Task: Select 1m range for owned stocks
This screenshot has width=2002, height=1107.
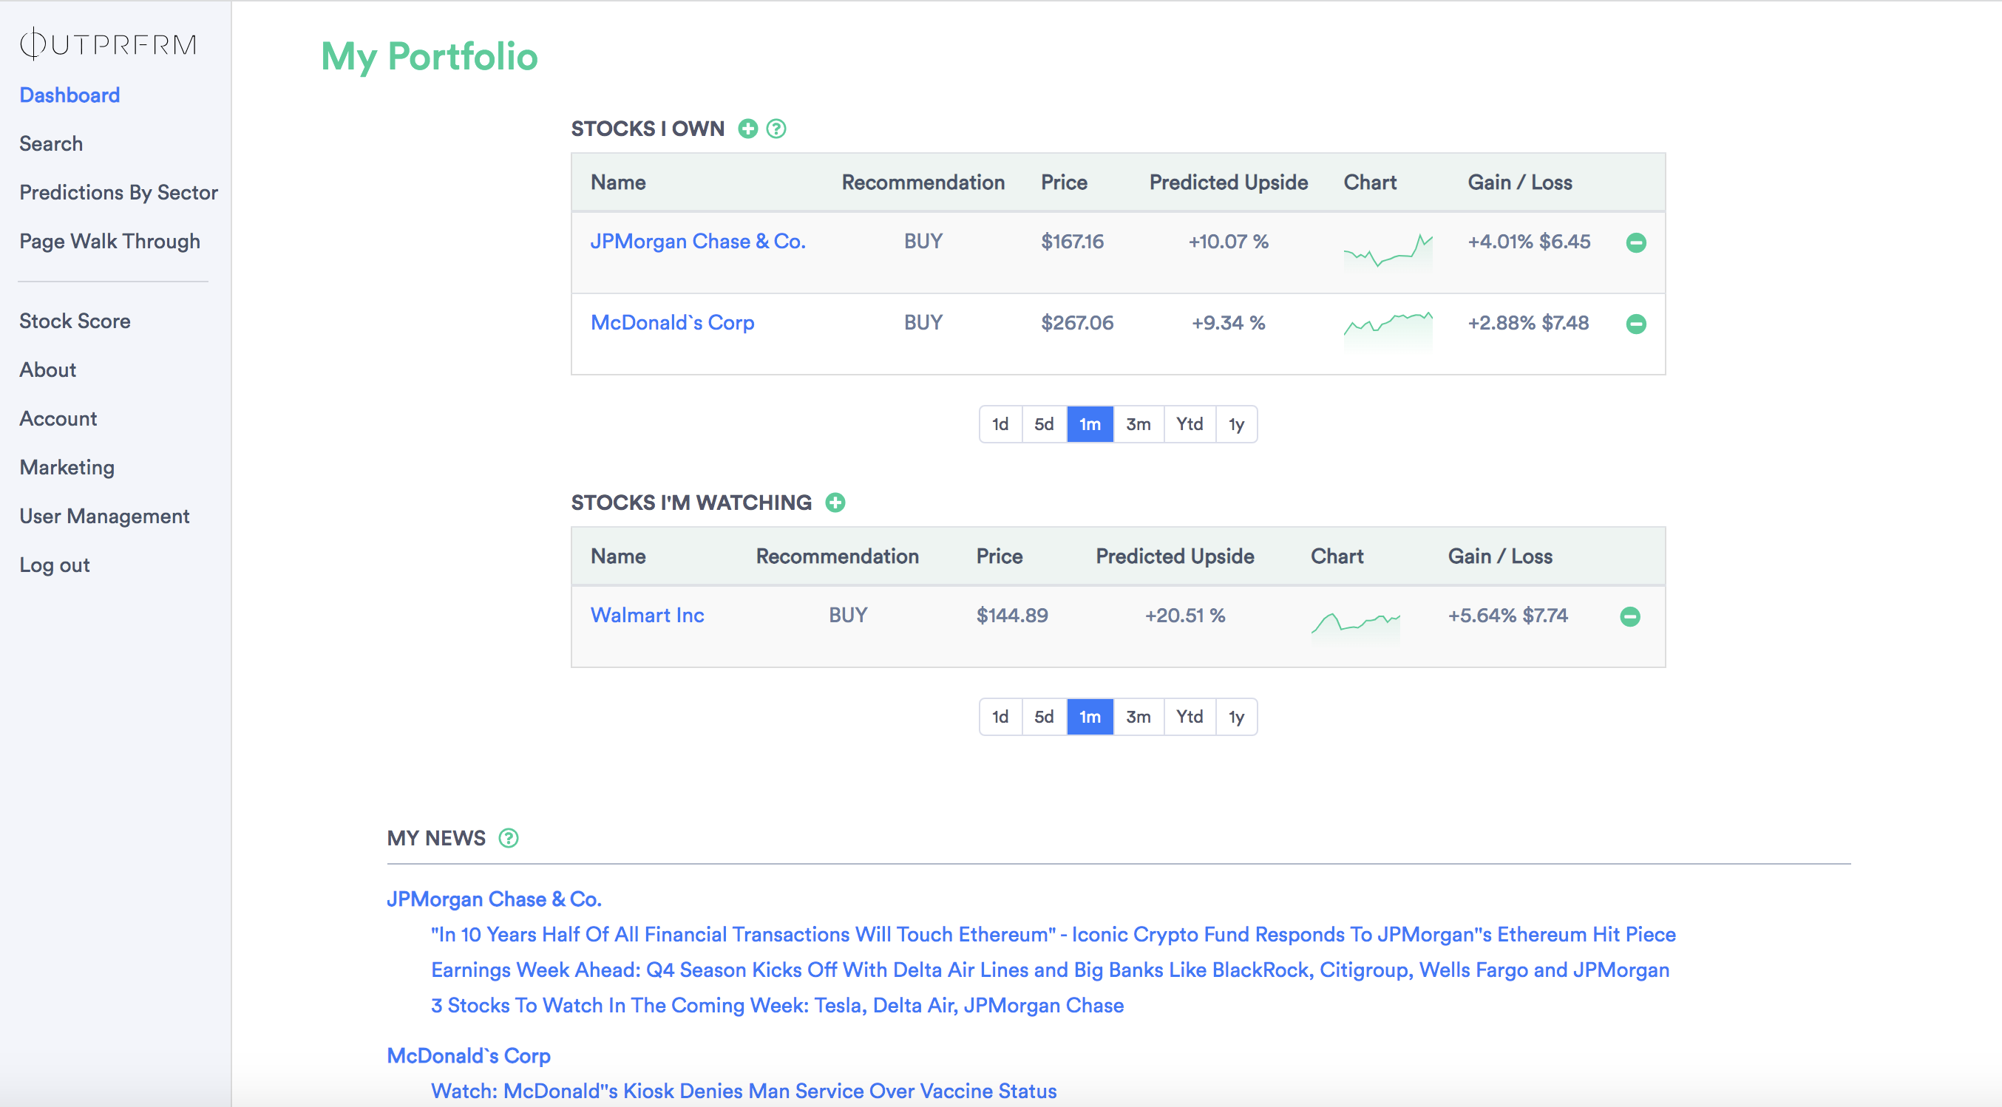Action: click(x=1090, y=424)
